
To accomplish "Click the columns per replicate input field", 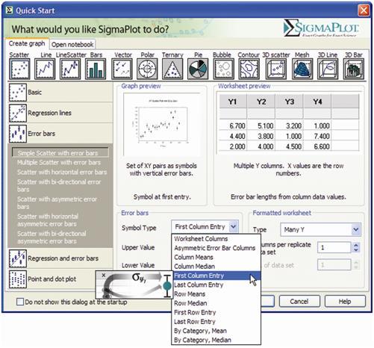I will pyautogui.click(x=334, y=247).
